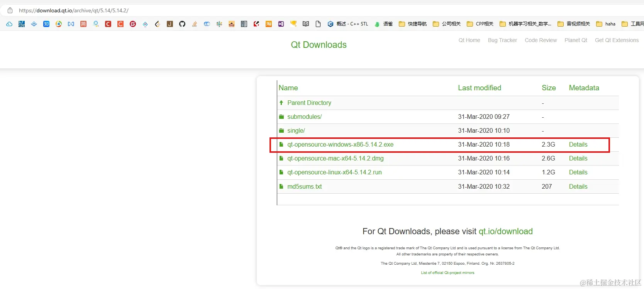Viewport: 644px width, 289px height.
Task: Select the 1.2G size cell
Action: [548, 172]
